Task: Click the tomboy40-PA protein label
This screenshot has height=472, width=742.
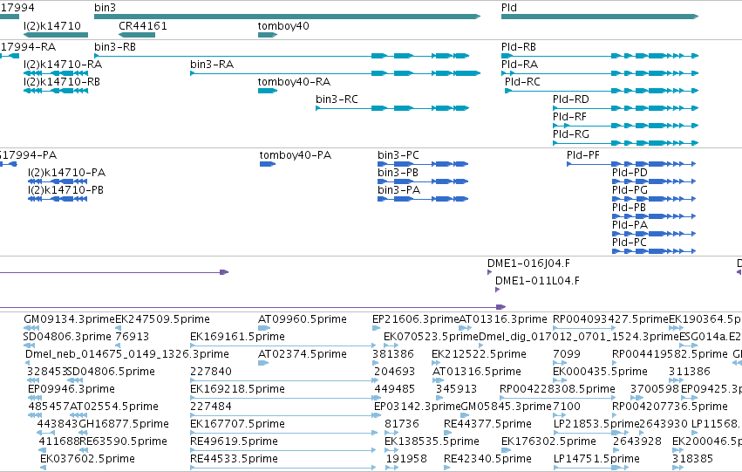Action: 296,155
